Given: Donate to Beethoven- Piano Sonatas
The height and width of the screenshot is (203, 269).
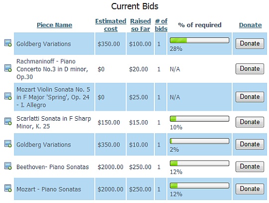Looking at the screenshot, I should pos(250,167).
